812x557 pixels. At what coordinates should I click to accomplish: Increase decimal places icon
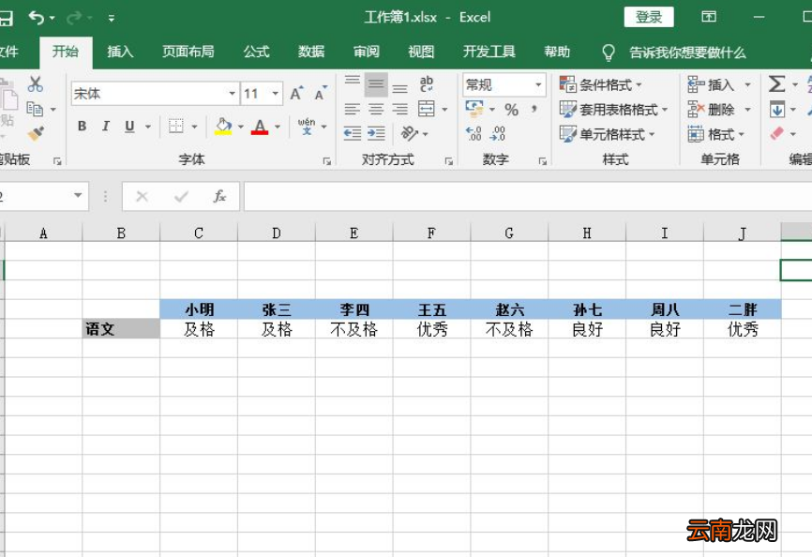(x=474, y=133)
